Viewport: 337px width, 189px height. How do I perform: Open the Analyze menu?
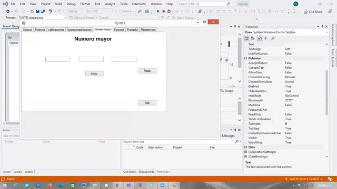click(110, 4)
